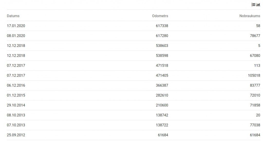Select the 06.12.2016 date cell
263x141 pixels.
click(16, 85)
